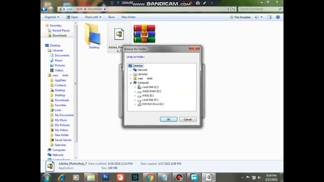This screenshot has height=182, width=324.
Task: Expand Local Disk (F:) node
Action: pos(135,100)
